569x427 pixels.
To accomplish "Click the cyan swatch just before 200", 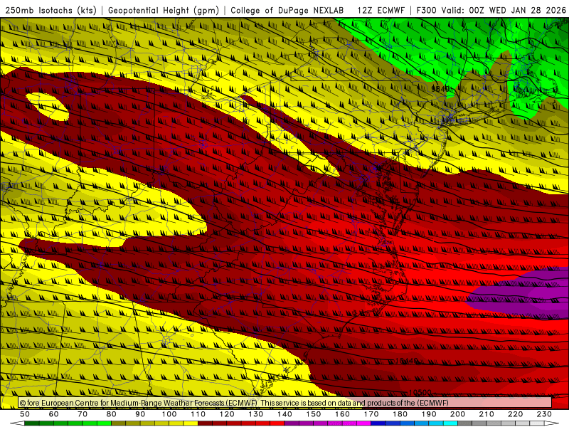I will click(451, 423).
